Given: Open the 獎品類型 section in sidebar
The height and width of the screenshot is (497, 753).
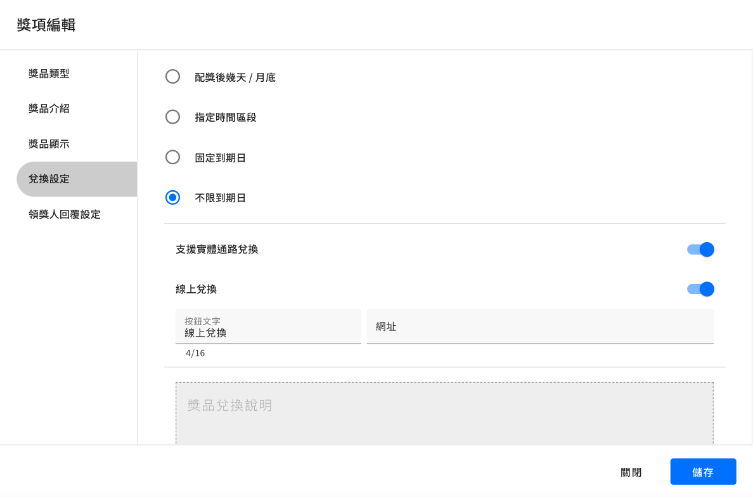Looking at the screenshot, I should point(49,74).
